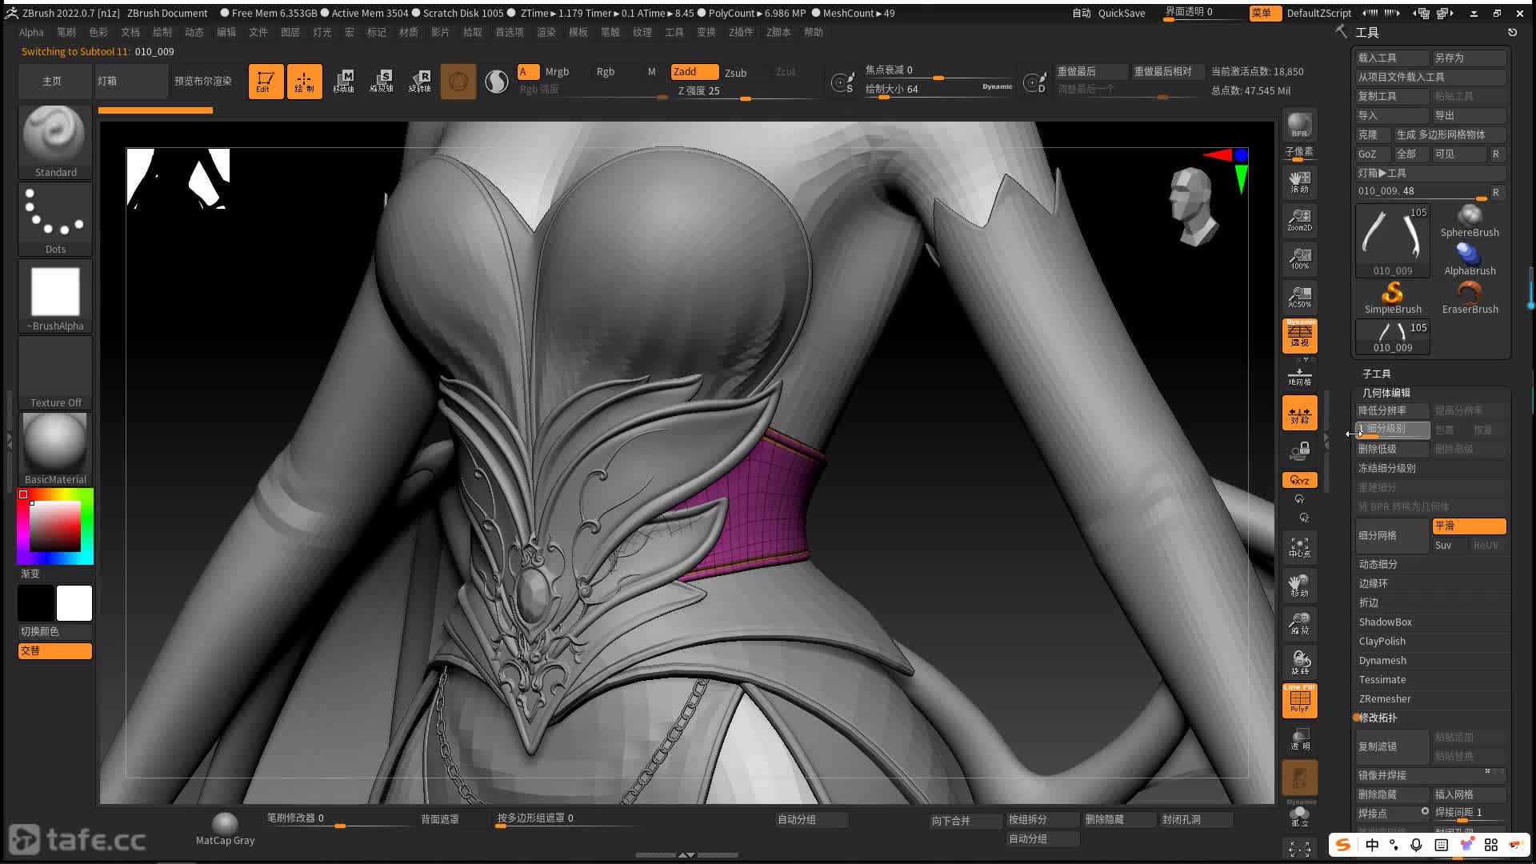Viewport: 1536px width, 864px height.
Task: Click the color picker gradient square
Action: (55, 526)
